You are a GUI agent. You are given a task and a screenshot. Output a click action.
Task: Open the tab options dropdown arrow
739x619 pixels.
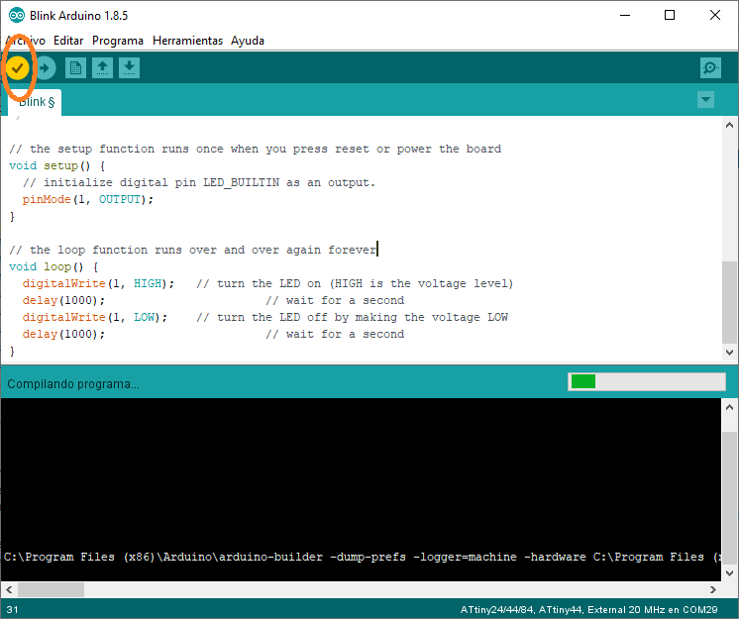click(705, 99)
